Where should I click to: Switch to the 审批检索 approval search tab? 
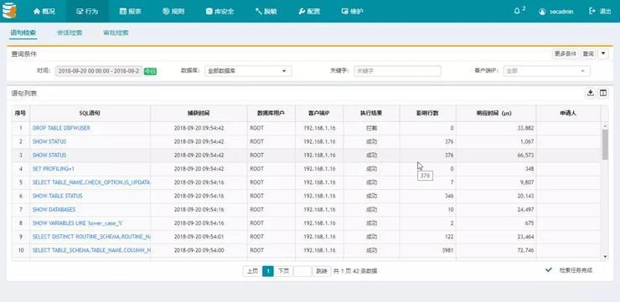[x=116, y=33]
